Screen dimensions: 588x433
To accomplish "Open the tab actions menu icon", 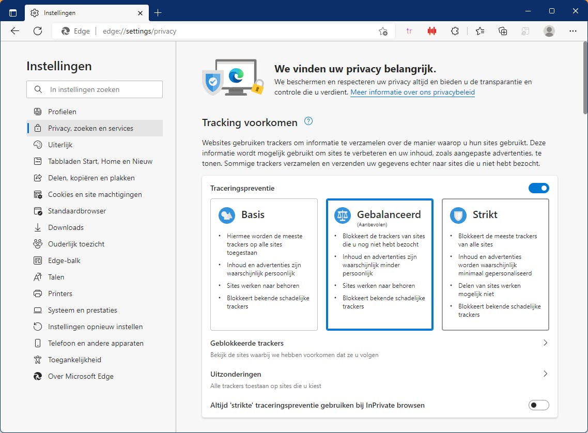I will (13, 12).
